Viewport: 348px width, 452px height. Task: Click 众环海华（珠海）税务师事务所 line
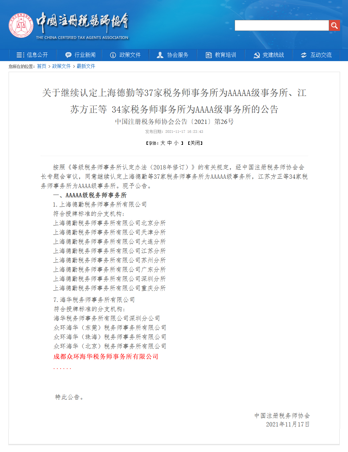tap(110, 337)
